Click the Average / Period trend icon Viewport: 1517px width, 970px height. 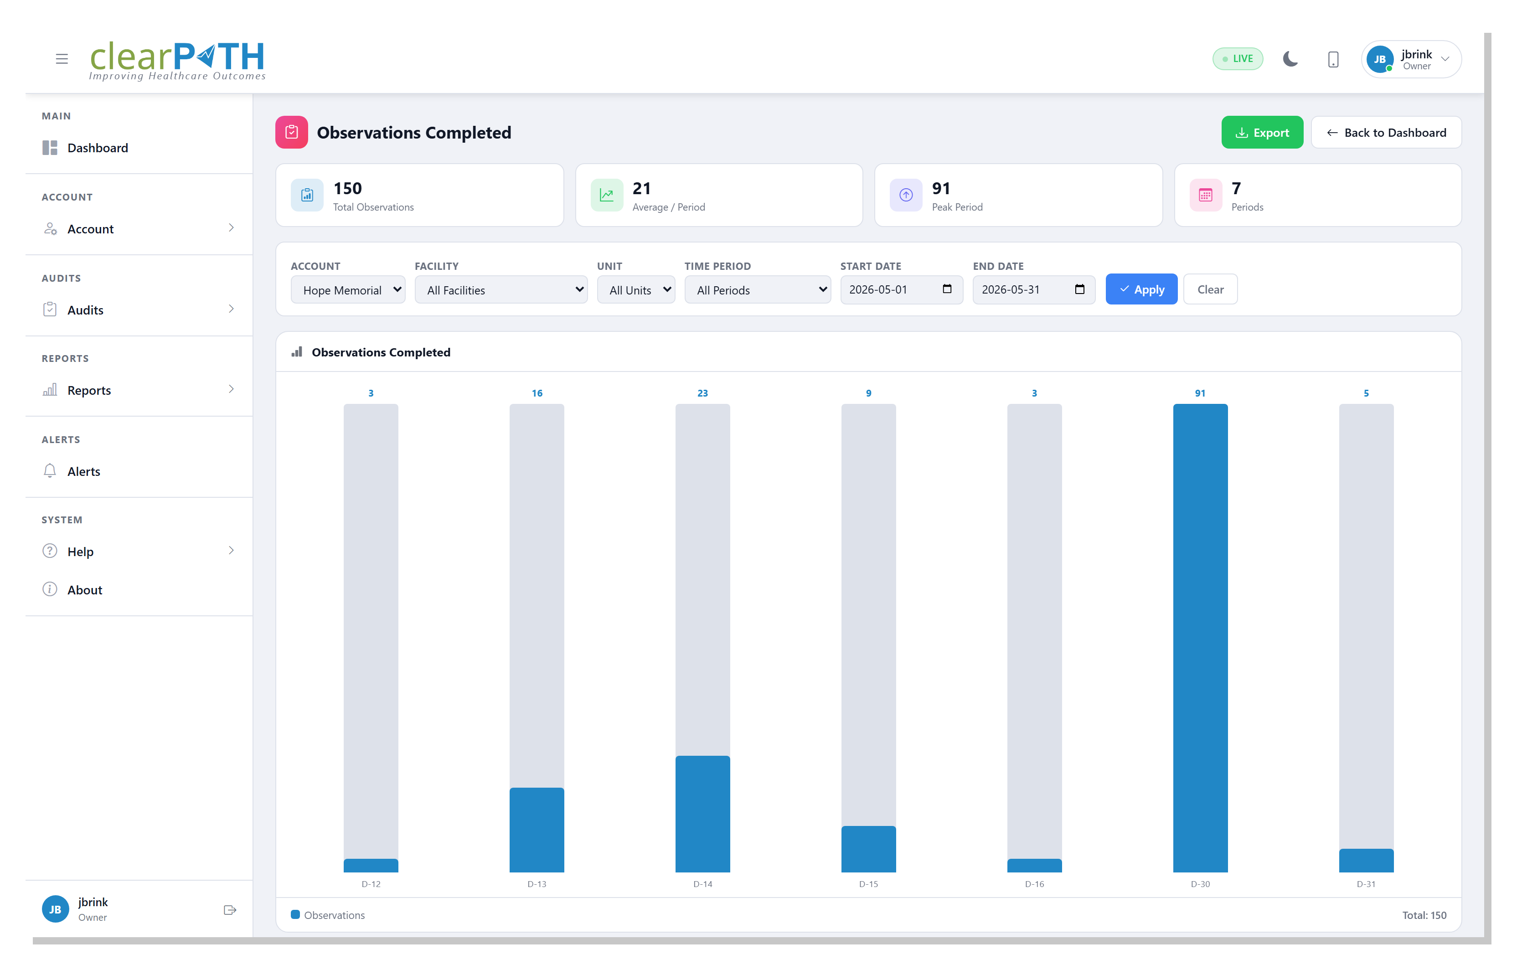[x=607, y=195]
